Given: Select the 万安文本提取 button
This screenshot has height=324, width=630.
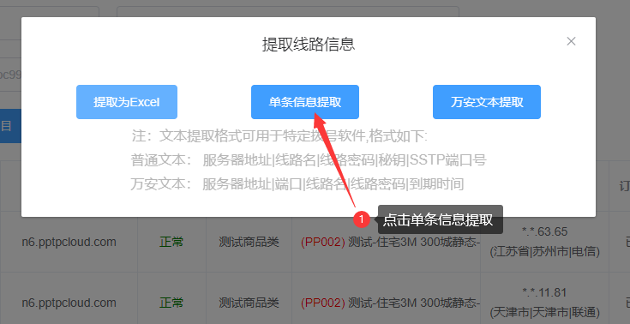Looking at the screenshot, I should click(x=487, y=102).
